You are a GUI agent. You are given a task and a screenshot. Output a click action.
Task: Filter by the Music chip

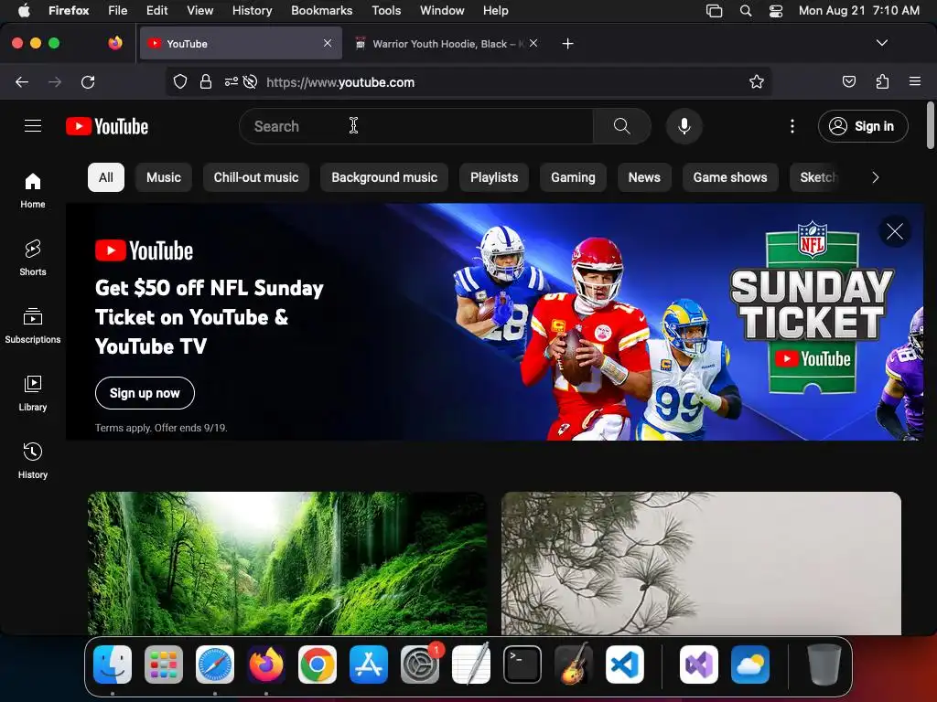[164, 177]
